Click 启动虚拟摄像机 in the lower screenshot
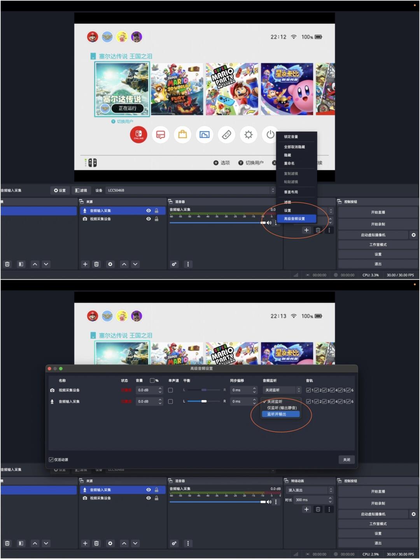420x559 pixels. point(373,514)
